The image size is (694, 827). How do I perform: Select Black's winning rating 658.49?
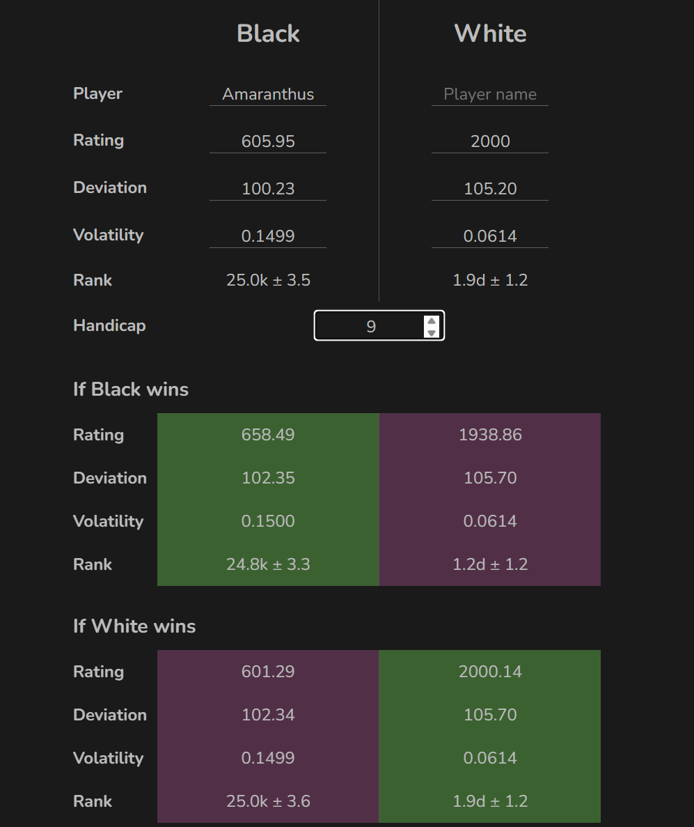(268, 435)
